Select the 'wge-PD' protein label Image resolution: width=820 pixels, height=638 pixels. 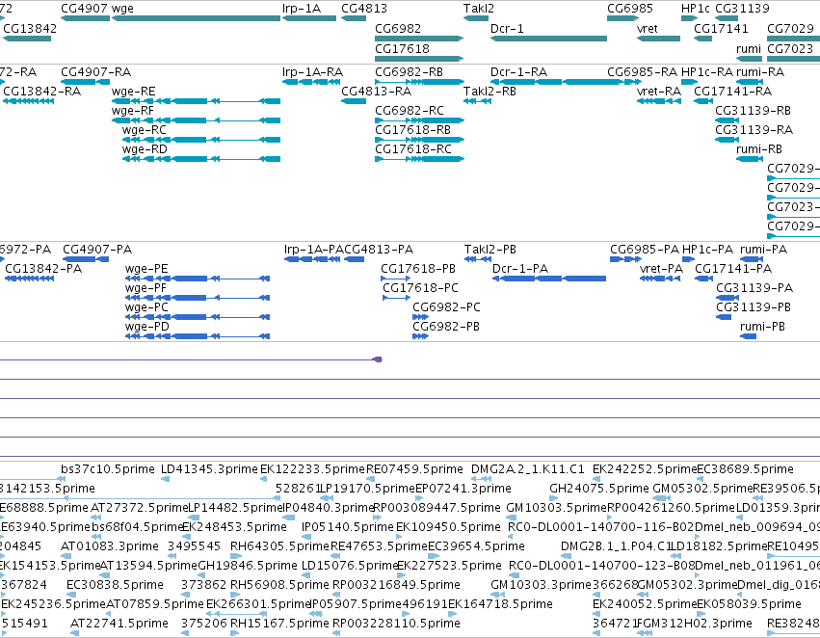pyautogui.click(x=147, y=327)
